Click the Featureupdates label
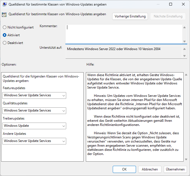 coord(14,88)
